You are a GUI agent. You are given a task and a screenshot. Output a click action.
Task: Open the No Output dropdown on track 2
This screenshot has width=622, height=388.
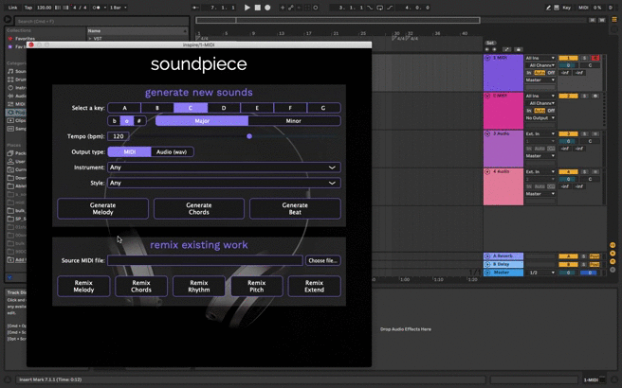click(x=540, y=118)
